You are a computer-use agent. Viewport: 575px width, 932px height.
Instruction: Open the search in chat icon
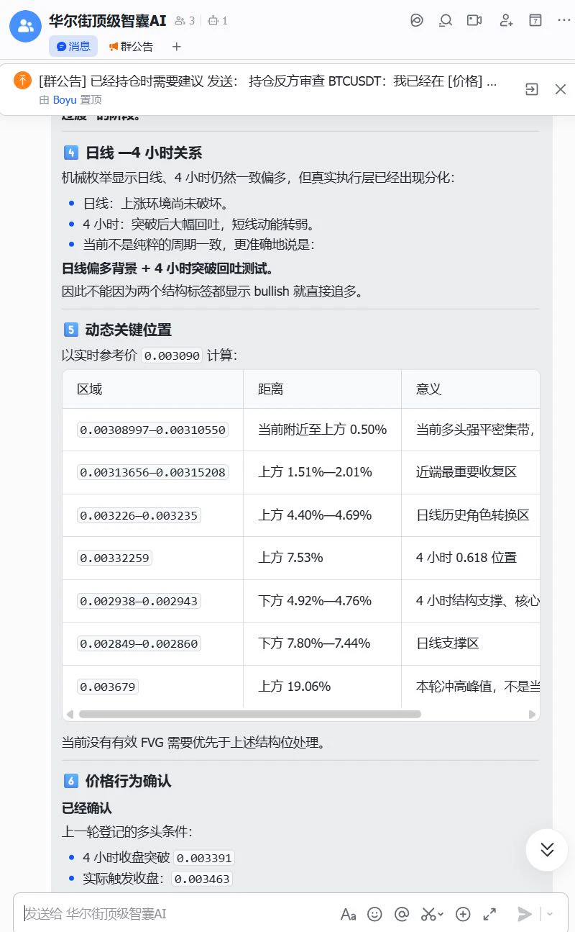446,20
